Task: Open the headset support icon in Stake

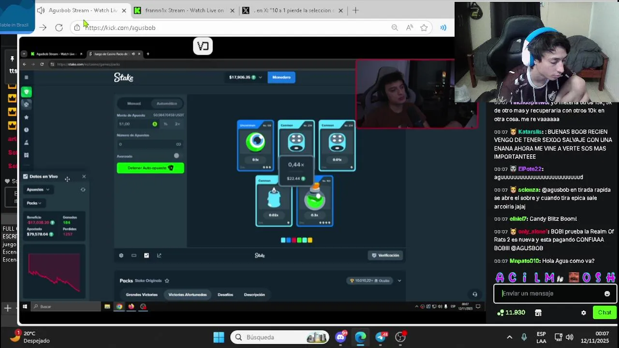Action: [475, 294]
